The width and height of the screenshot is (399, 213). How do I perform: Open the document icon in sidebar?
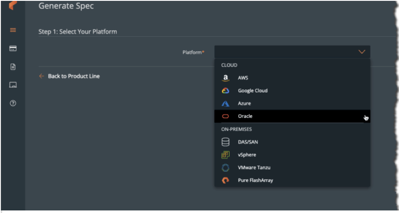point(13,67)
